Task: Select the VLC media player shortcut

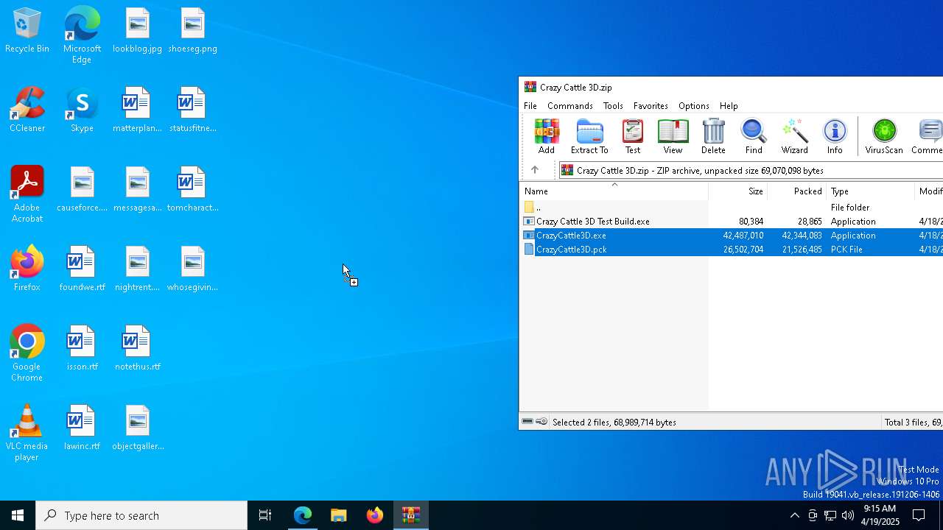Action: click(27, 433)
